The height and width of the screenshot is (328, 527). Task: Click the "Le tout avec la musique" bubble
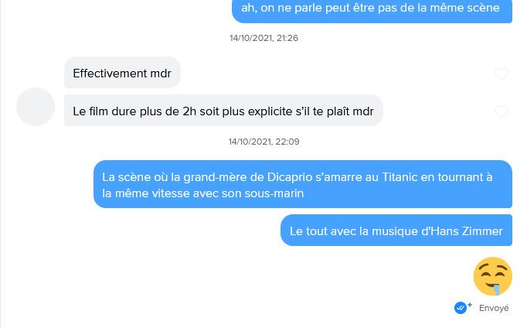pos(396,230)
